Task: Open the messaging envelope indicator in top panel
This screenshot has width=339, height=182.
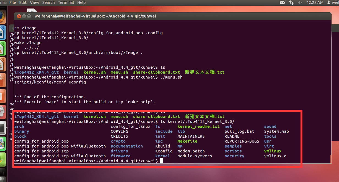Action: [x=282, y=2]
